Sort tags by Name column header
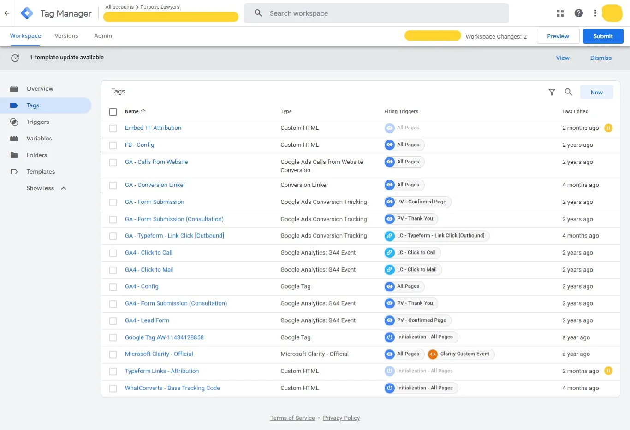The width and height of the screenshot is (630, 430). [x=135, y=111]
